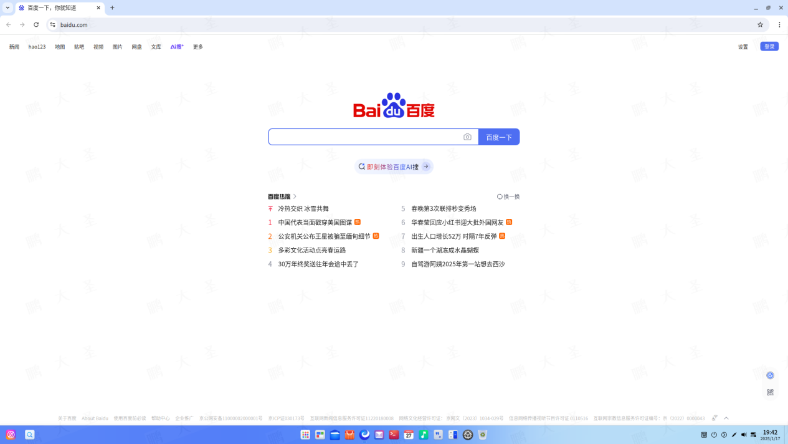Switch to the browser icon in taskbar
The height and width of the screenshot is (444, 788).
point(364,435)
